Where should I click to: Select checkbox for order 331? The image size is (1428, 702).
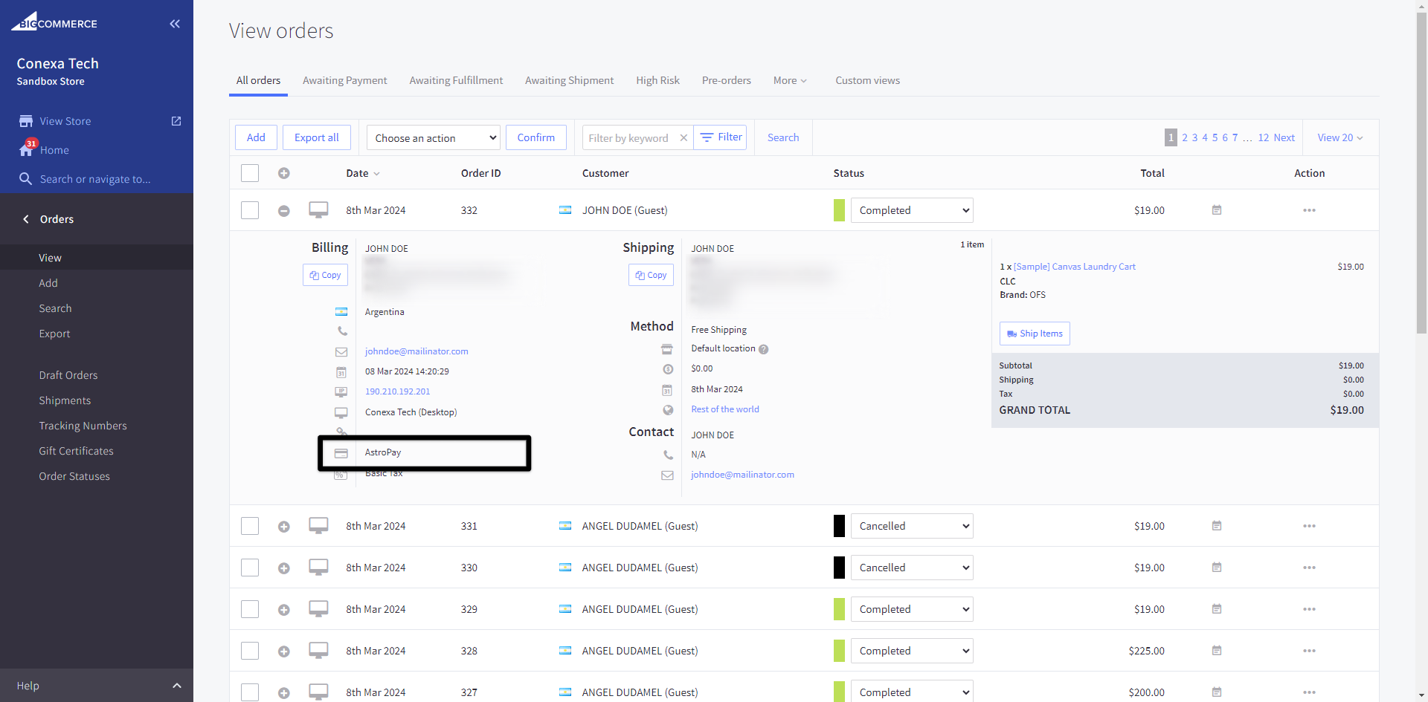tap(250, 526)
